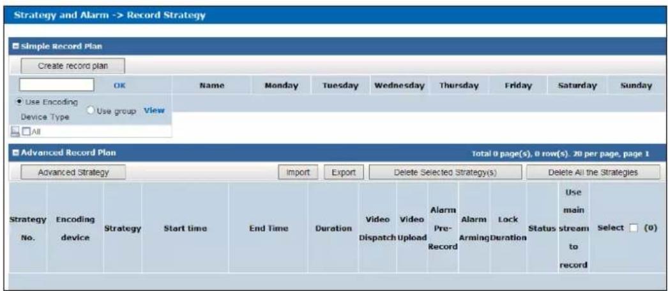Click the Monday column header
The image size is (668, 291).
point(281,86)
